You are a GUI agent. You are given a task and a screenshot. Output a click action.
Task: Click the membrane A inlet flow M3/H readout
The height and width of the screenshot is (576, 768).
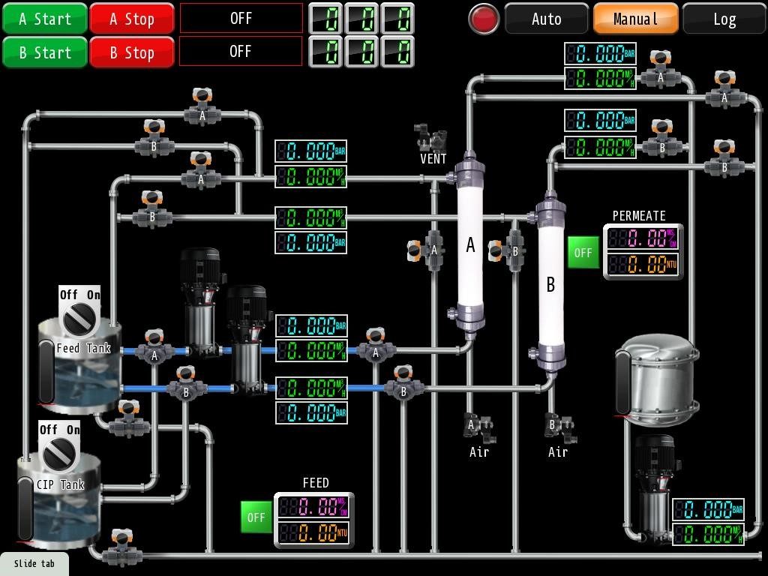[x=311, y=176]
